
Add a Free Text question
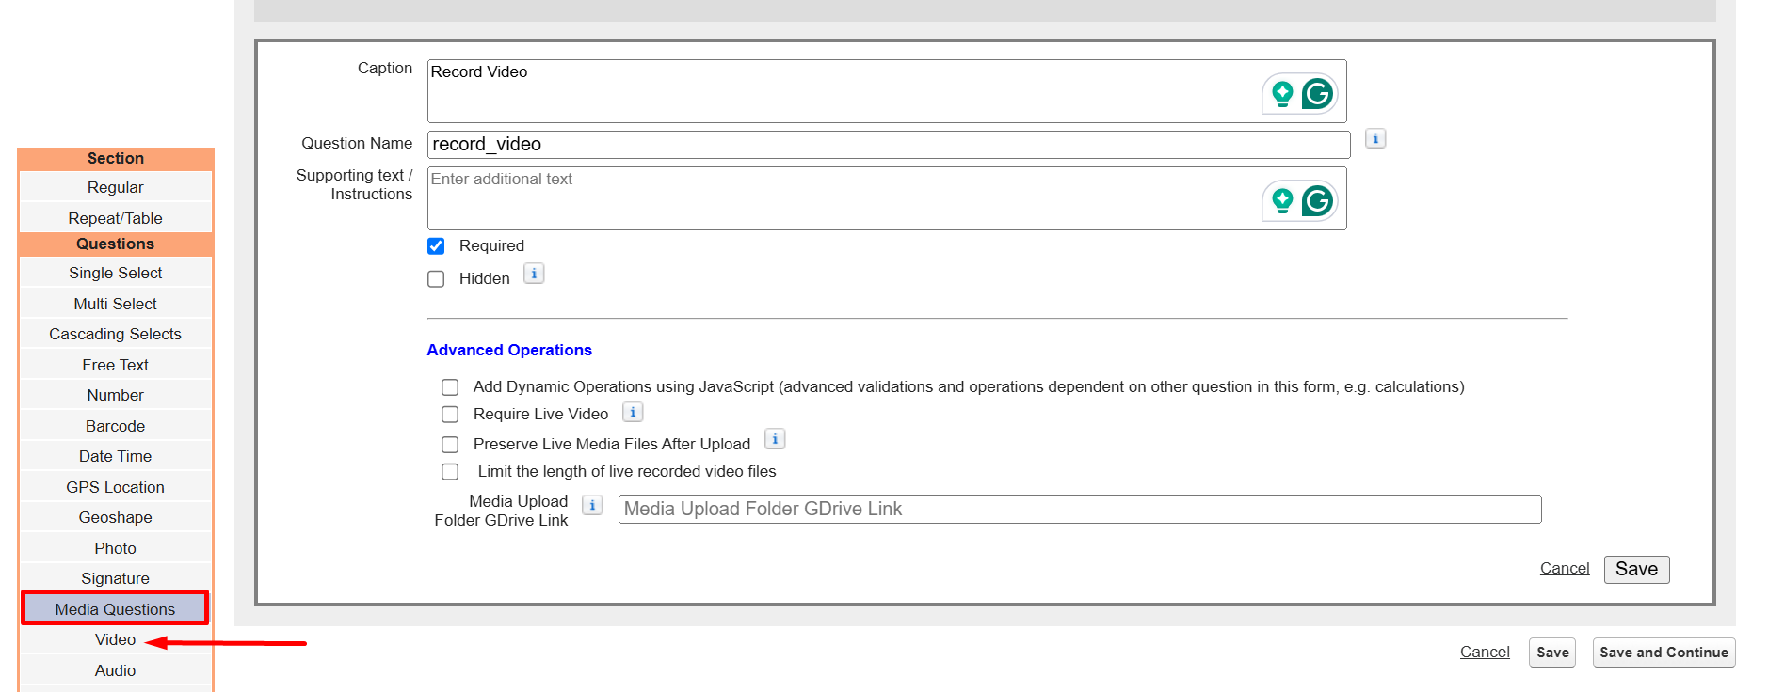pyautogui.click(x=116, y=365)
